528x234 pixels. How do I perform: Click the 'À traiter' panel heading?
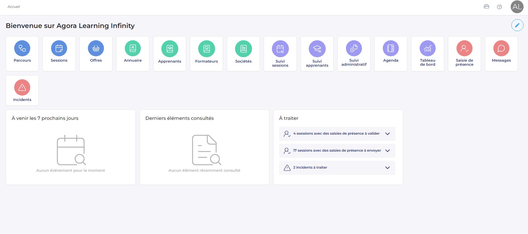[x=289, y=118]
